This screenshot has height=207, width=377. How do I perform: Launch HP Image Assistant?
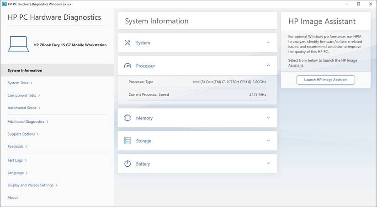325,80
